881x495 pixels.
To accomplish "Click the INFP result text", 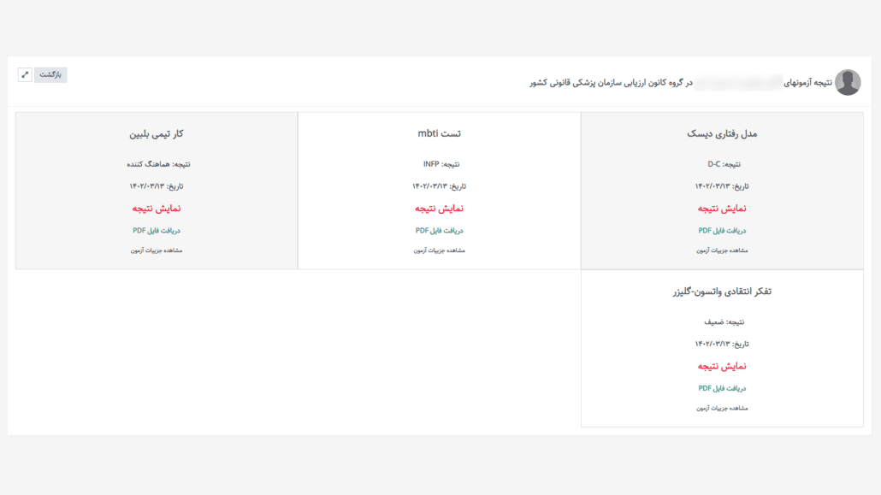I will click(x=430, y=164).
